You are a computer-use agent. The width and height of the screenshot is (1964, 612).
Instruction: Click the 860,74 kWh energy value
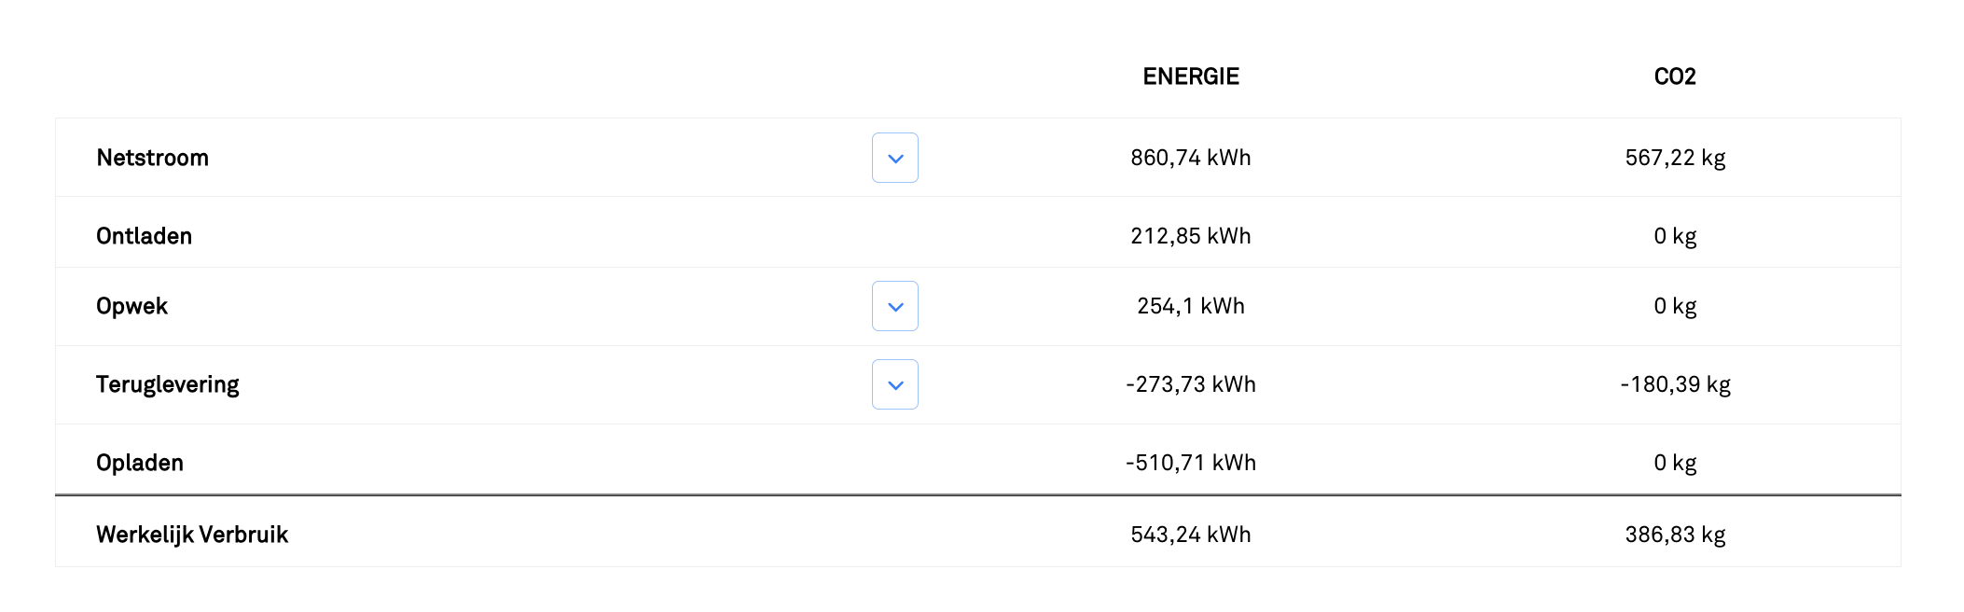(1190, 158)
